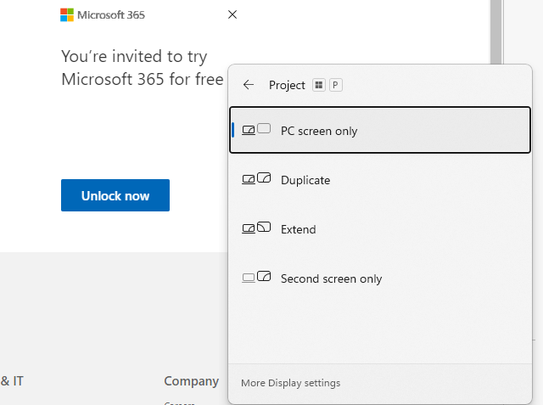Dismiss the Microsoft 365 invitation popup

click(x=232, y=15)
